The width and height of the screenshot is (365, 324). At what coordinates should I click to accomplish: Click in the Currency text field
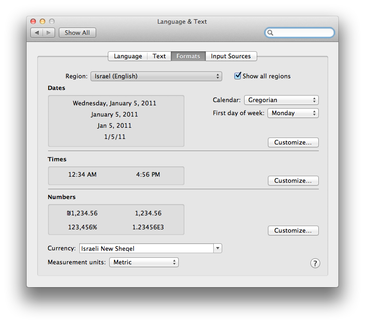(x=146, y=248)
